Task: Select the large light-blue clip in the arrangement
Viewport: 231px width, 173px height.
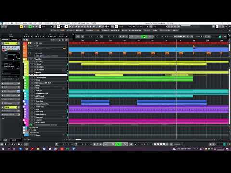Action: pos(131,49)
